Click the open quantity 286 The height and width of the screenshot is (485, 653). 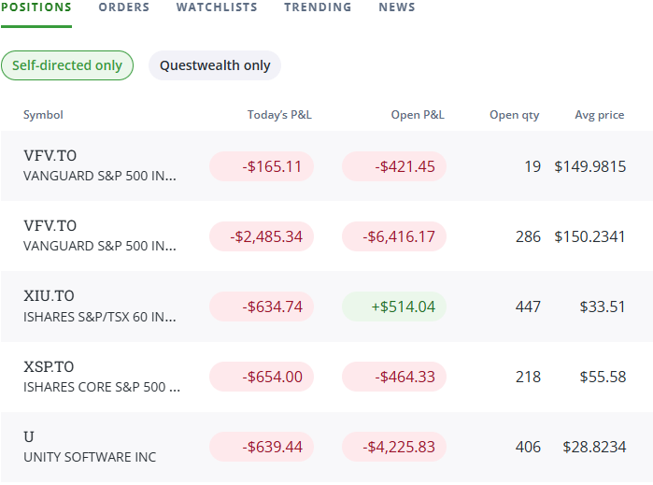point(528,236)
